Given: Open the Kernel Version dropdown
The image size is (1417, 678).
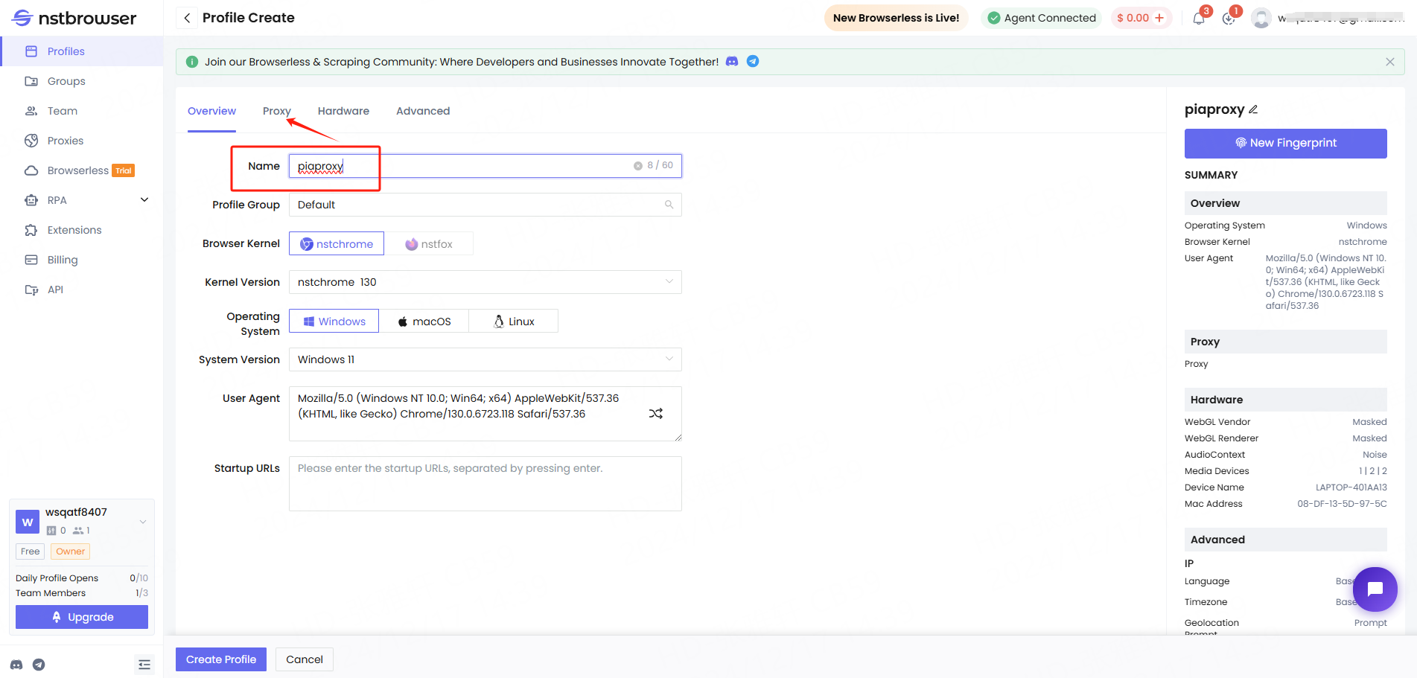Looking at the screenshot, I should pyautogui.click(x=485, y=282).
